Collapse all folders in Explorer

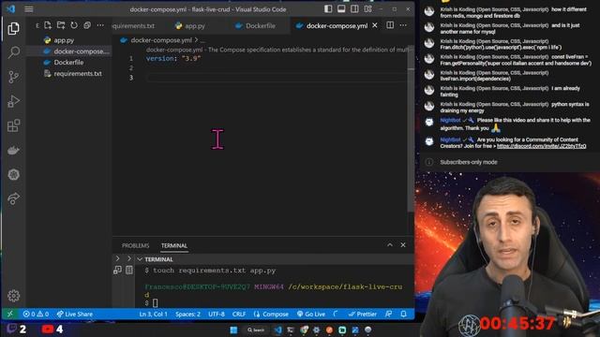(87, 25)
